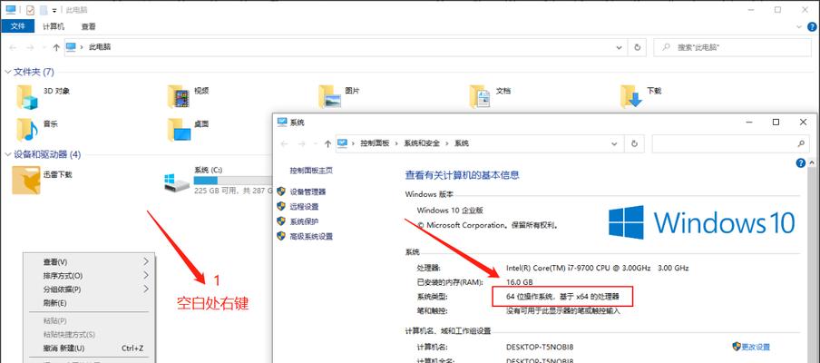Viewport: 820px width, 363px height.
Task: Expand the 排序方式(O) submenu
Action: (89, 275)
